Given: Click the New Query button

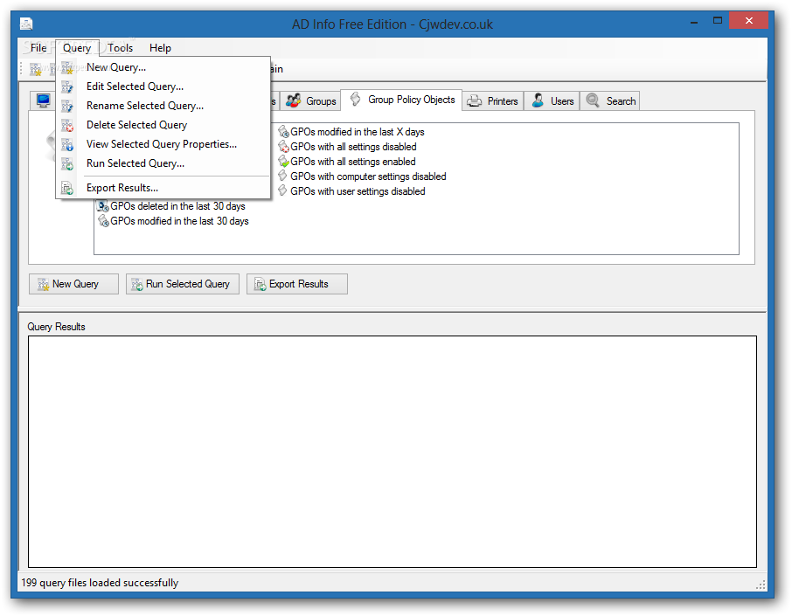Looking at the screenshot, I should tap(73, 284).
